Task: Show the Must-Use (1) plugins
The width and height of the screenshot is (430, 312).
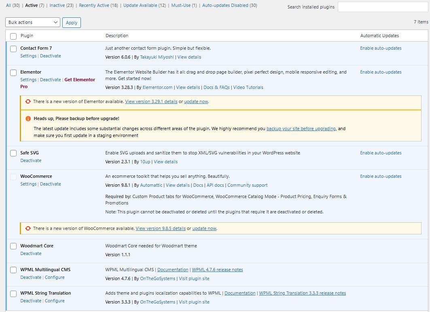Action: (184, 5)
